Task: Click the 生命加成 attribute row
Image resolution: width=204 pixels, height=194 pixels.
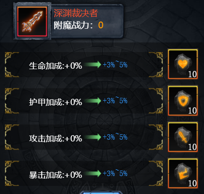Action: [84, 65]
